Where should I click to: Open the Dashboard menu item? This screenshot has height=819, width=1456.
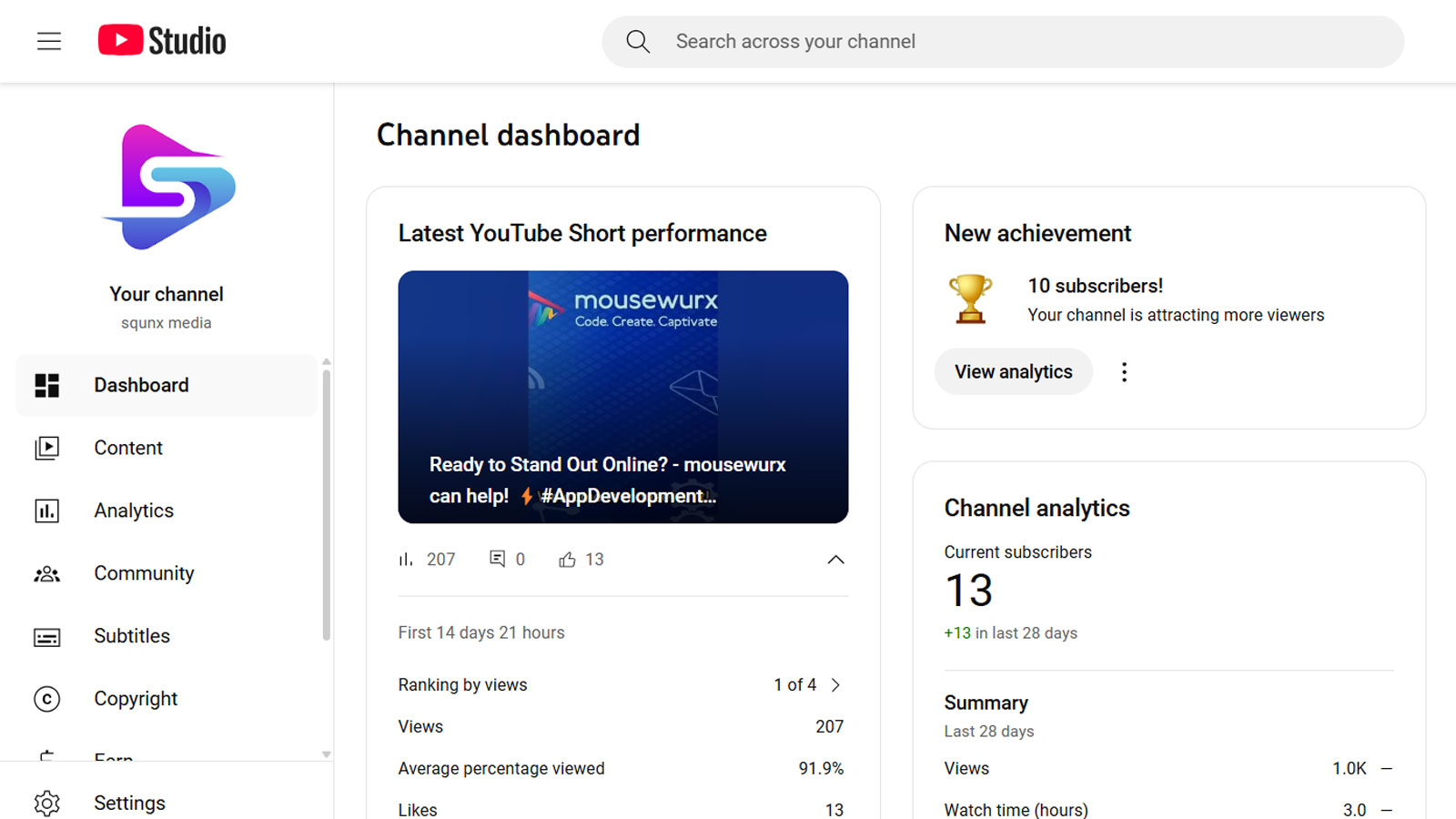167,385
